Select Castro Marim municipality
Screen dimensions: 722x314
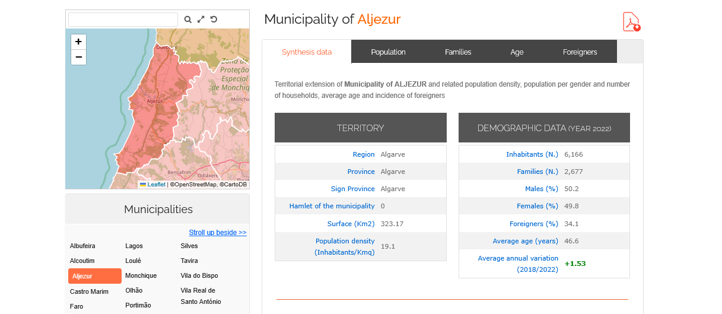(x=90, y=291)
